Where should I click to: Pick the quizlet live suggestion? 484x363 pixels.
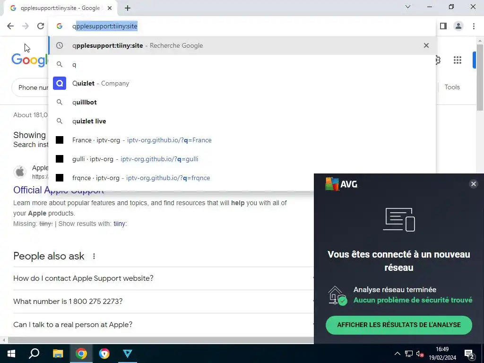(x=242, y=121)
